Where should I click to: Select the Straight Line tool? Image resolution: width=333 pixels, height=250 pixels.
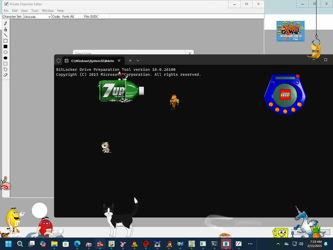click(x=5, y=35)
